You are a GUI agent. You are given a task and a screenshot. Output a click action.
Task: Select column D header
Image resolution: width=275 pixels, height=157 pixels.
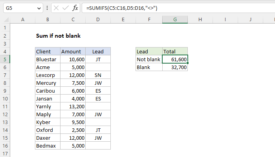point(98,20)
